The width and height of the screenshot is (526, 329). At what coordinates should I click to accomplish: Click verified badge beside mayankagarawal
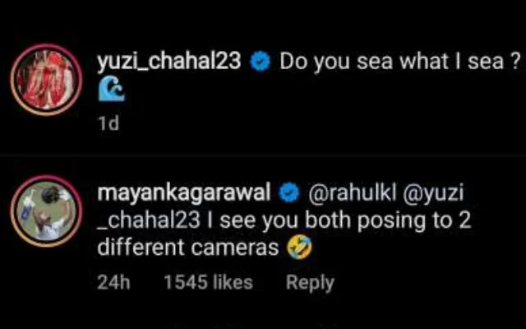[290, 194]
